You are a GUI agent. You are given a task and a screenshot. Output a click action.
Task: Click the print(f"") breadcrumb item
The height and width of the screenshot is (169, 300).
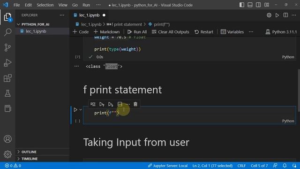click(x=159, y=24)
